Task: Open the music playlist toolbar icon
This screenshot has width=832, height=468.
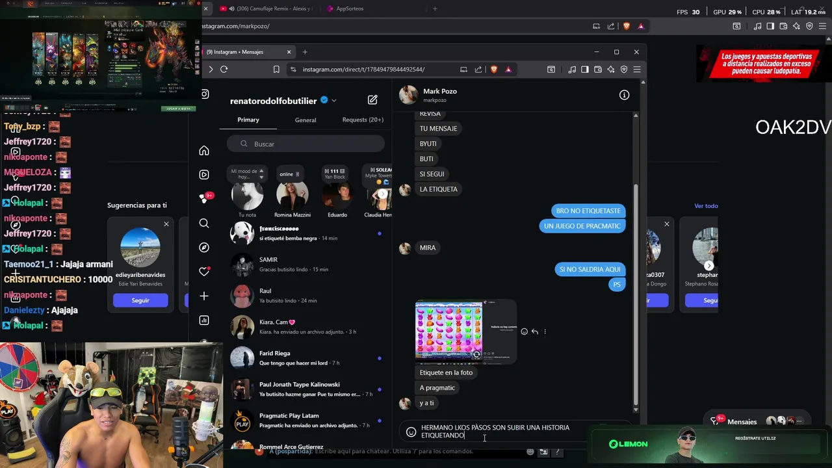Action: tap(571, 70)
